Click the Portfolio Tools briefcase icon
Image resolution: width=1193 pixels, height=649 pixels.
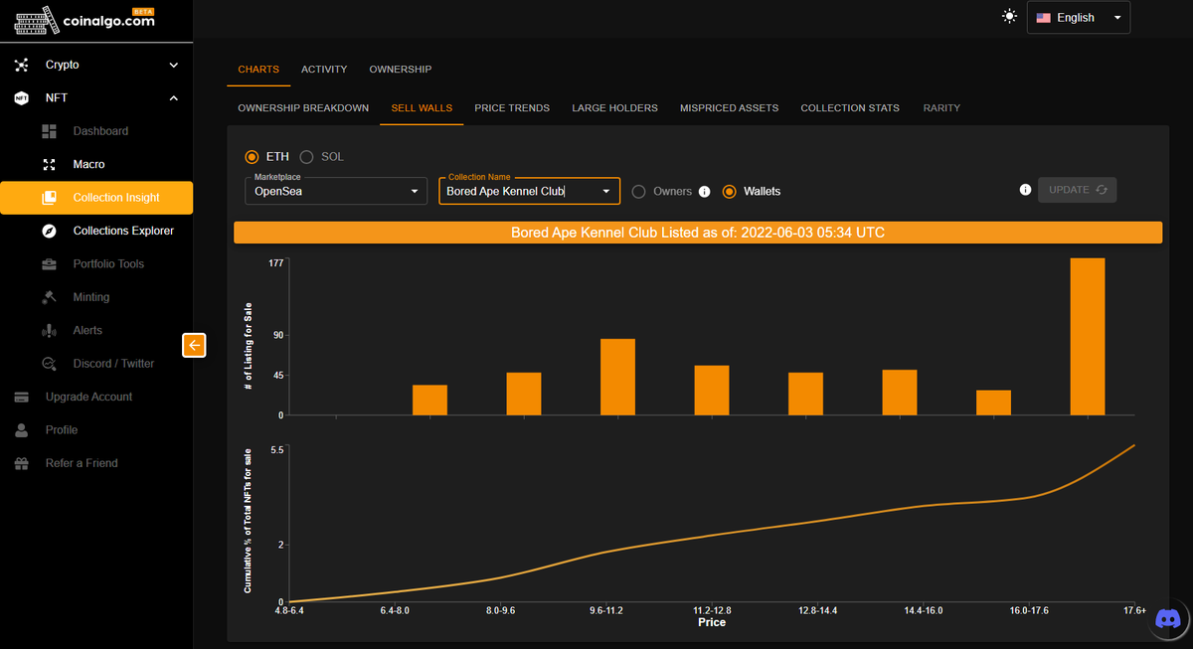coord(50,264)
